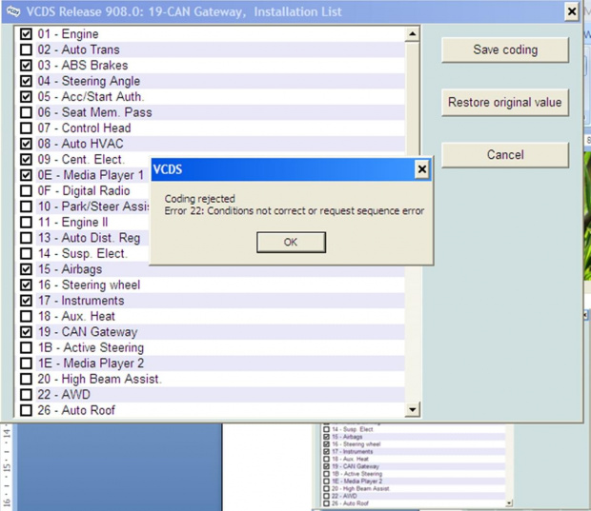This screenshot has width=591, height=511.
Task: Select '1B - Active Steering' label
Action: tap(91, 347)
